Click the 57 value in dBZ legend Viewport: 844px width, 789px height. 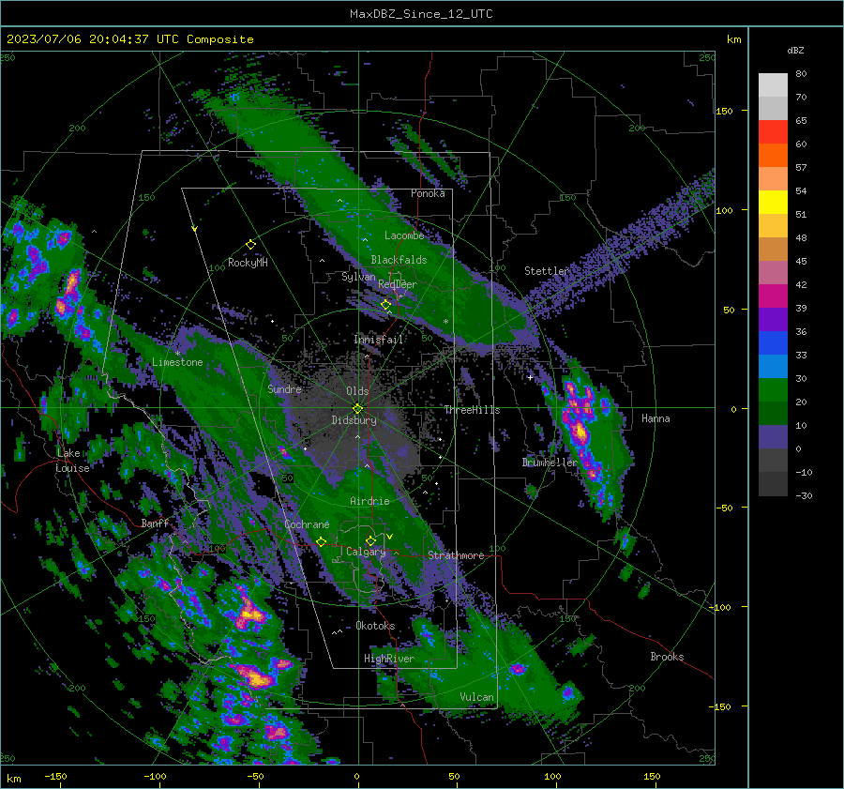[x=802, y=168]
